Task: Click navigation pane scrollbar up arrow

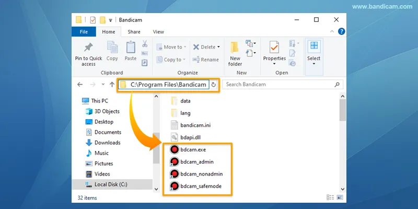Action: tap(156, 96)
